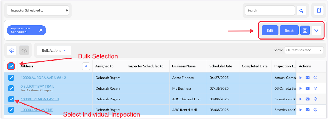Click ABC This and That cell
Image resolution: width=328 pixels, height=119 pixels.
point(186,99)
